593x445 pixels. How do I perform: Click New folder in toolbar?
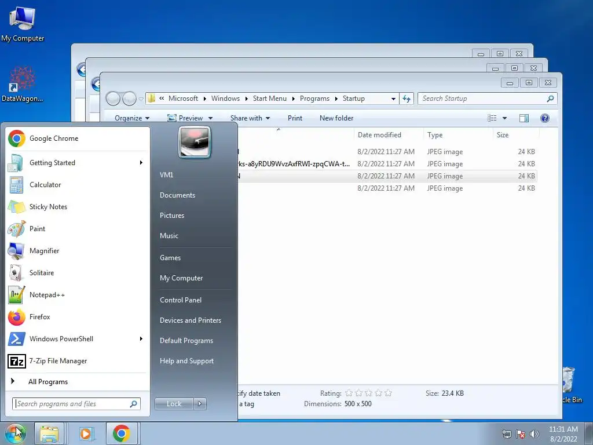click(x=336, y=118)
